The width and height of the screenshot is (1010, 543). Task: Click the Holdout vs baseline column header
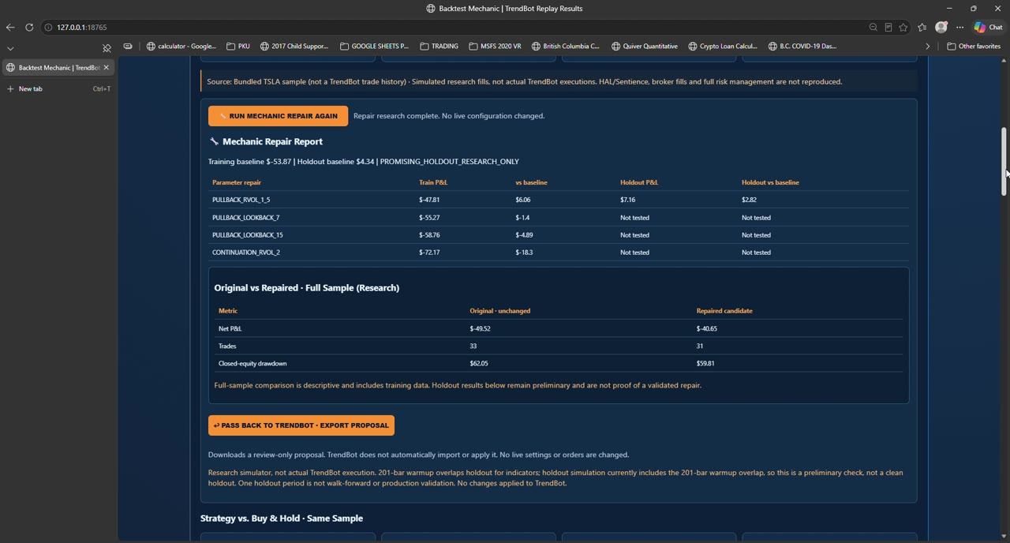coord(770,182)
